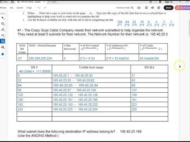The width and height of the screenshot is (190, 142).
Task: Close the CNT 125 Online tab
Action: click(44, 2)
